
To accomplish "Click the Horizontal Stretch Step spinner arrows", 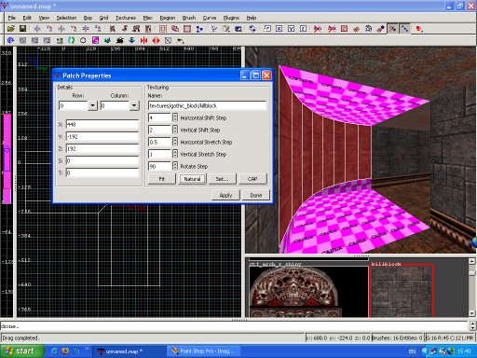I will pos(175,142).
